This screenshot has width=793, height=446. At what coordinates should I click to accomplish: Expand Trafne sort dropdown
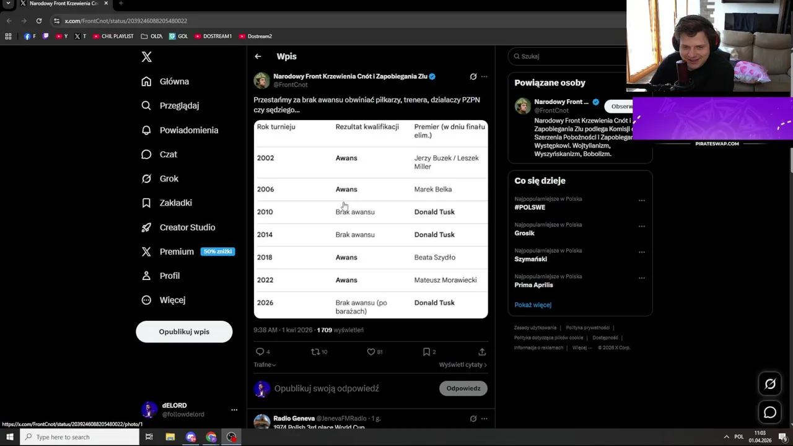click(x=265, y=365)
